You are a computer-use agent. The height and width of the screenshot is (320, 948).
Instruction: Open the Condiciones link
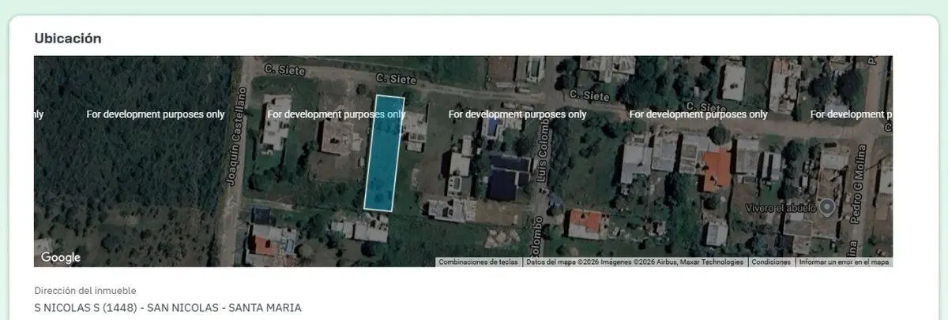(x=771, y=262)
